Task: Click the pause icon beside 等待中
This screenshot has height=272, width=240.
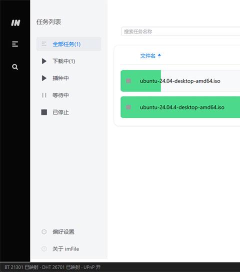Action: click(44, 95)
